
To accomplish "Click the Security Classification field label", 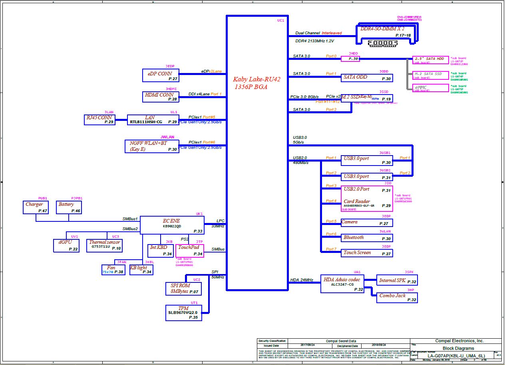I will coord(272,341).
